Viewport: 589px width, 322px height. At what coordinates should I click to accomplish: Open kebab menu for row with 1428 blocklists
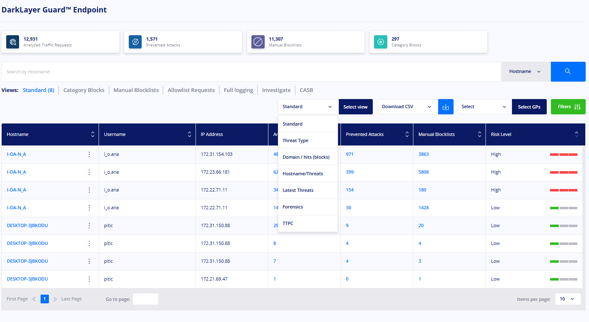pos(89,208)
